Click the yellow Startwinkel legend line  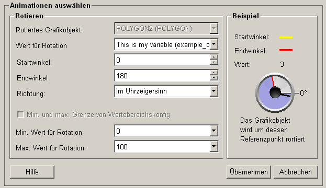click(286, 38)
